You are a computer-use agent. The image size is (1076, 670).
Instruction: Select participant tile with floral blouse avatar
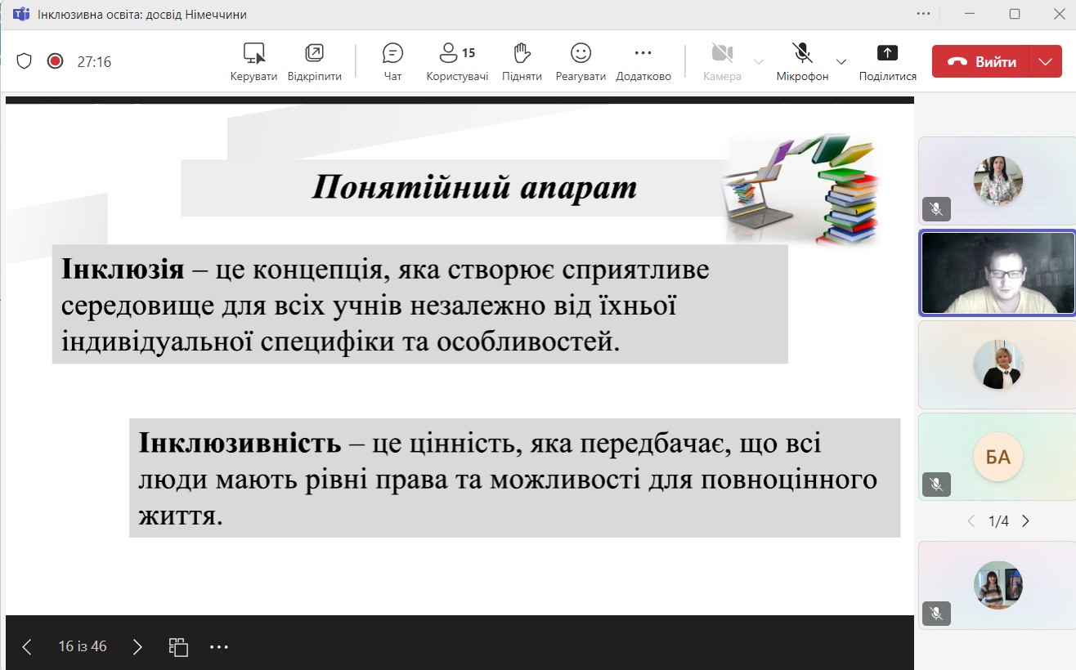click(x=998, y=181)
